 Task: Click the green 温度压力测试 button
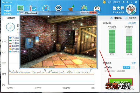click(x=121, y=82)
